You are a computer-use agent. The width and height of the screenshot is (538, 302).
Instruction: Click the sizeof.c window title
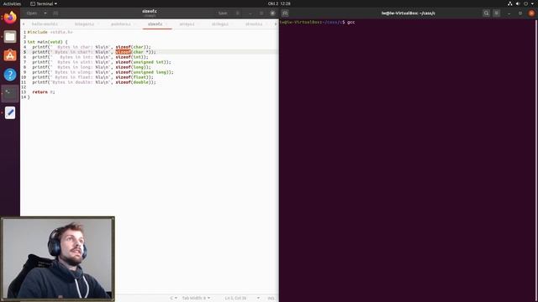point(150,11)
